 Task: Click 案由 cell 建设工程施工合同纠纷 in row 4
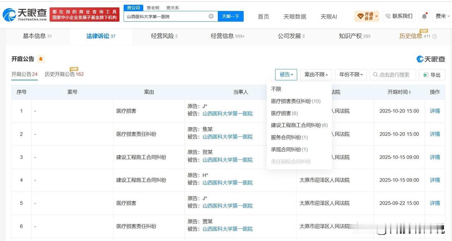point(141,180)
